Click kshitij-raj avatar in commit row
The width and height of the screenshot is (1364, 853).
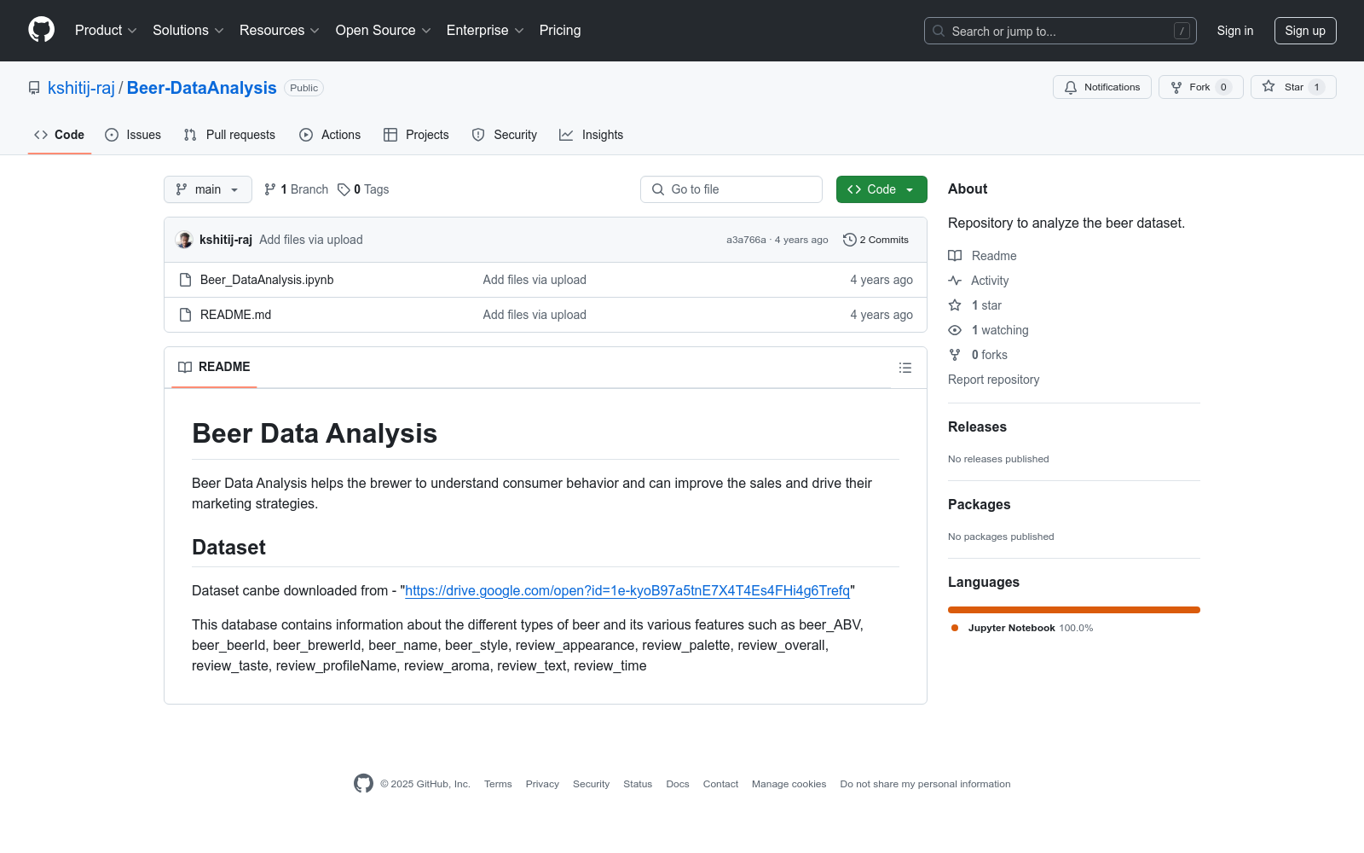[x=184, y=240]
